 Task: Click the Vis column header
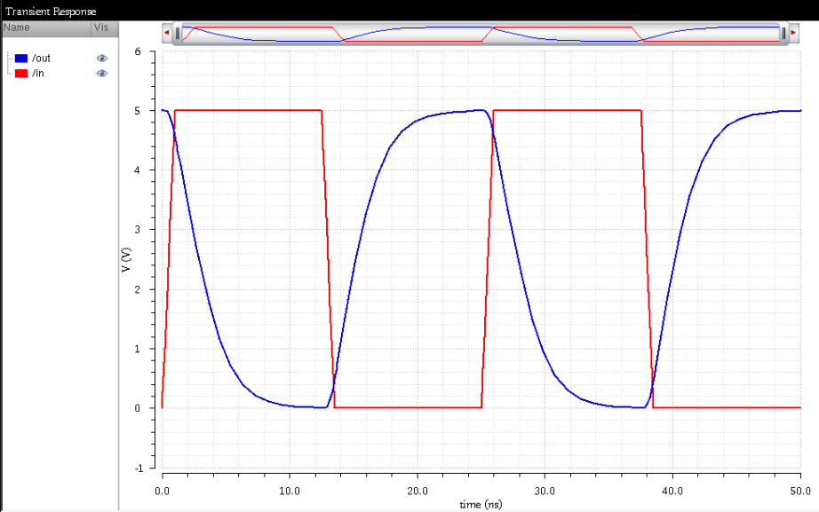pyautogui.click(x=103, y=28)
